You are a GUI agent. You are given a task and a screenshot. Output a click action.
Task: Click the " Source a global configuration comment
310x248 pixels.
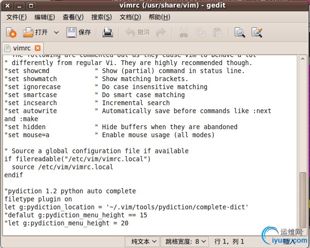(96, 151)
